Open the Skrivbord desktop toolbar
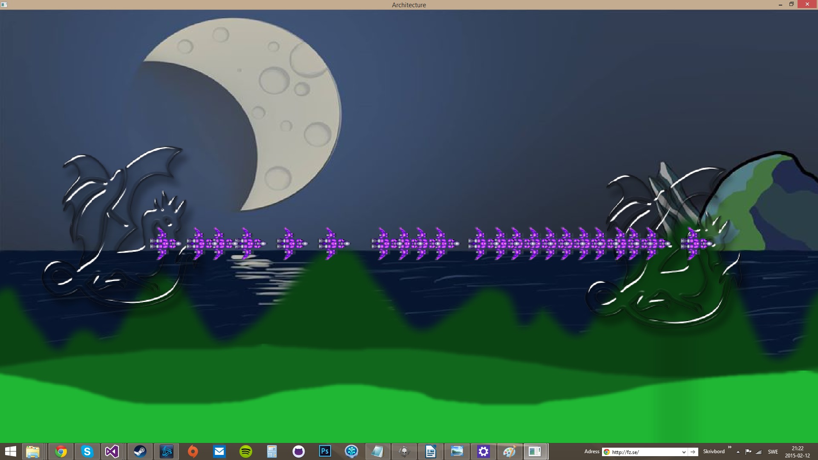This screenshot has width=818, height=460. coord(714,451)
